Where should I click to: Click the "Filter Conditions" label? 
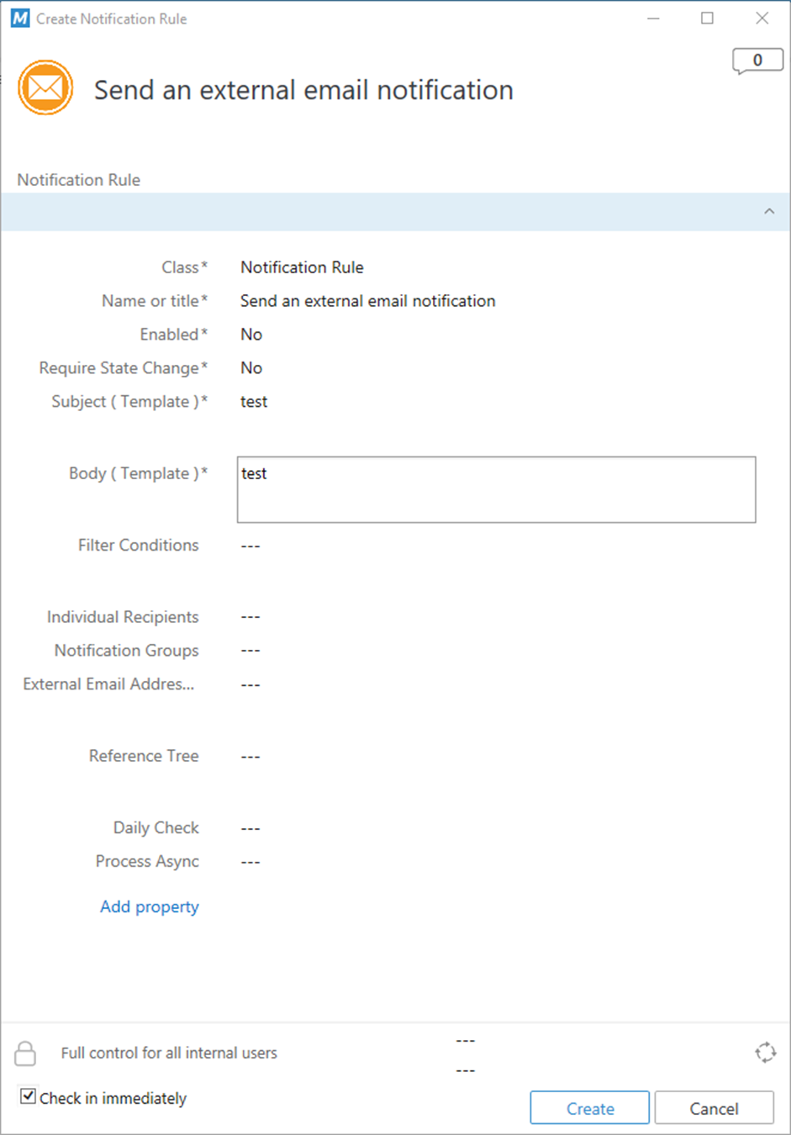(x=139, y=545)
